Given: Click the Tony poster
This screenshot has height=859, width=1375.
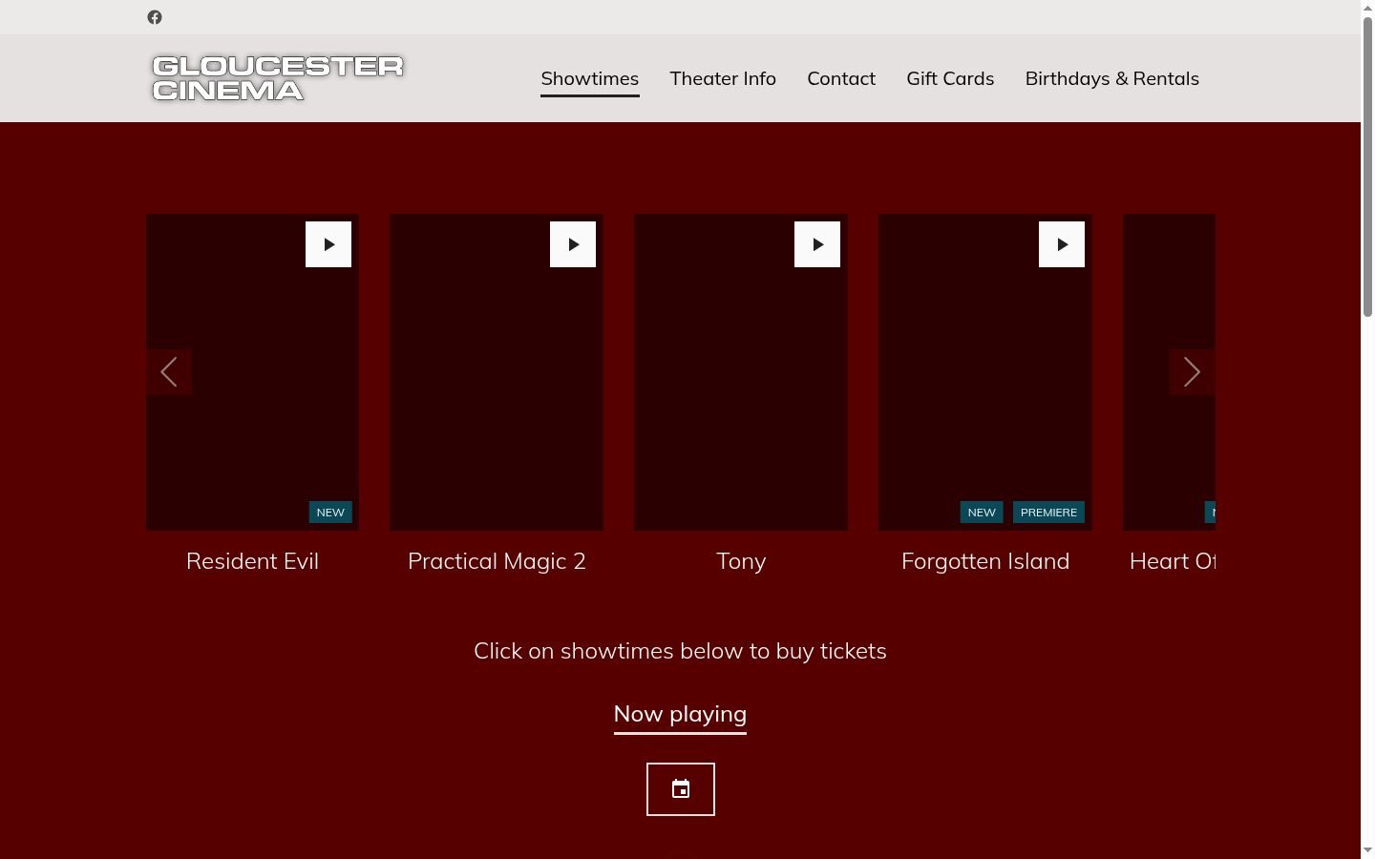Looking at the screenshot, I should click(741, 372).
